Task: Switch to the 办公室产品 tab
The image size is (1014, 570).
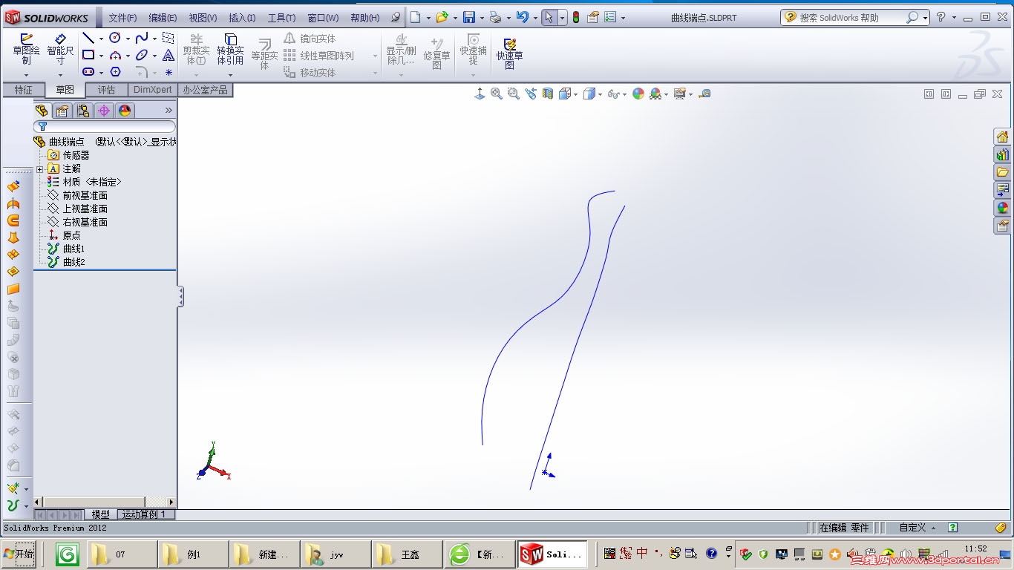Action: click(x=206, y=90)
